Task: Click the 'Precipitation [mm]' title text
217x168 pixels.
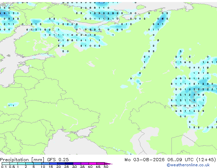Action: click(22, 160)
